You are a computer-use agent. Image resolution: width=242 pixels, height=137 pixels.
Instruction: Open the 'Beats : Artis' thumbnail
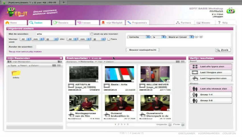pyautogui.click(x=120, y=74)
